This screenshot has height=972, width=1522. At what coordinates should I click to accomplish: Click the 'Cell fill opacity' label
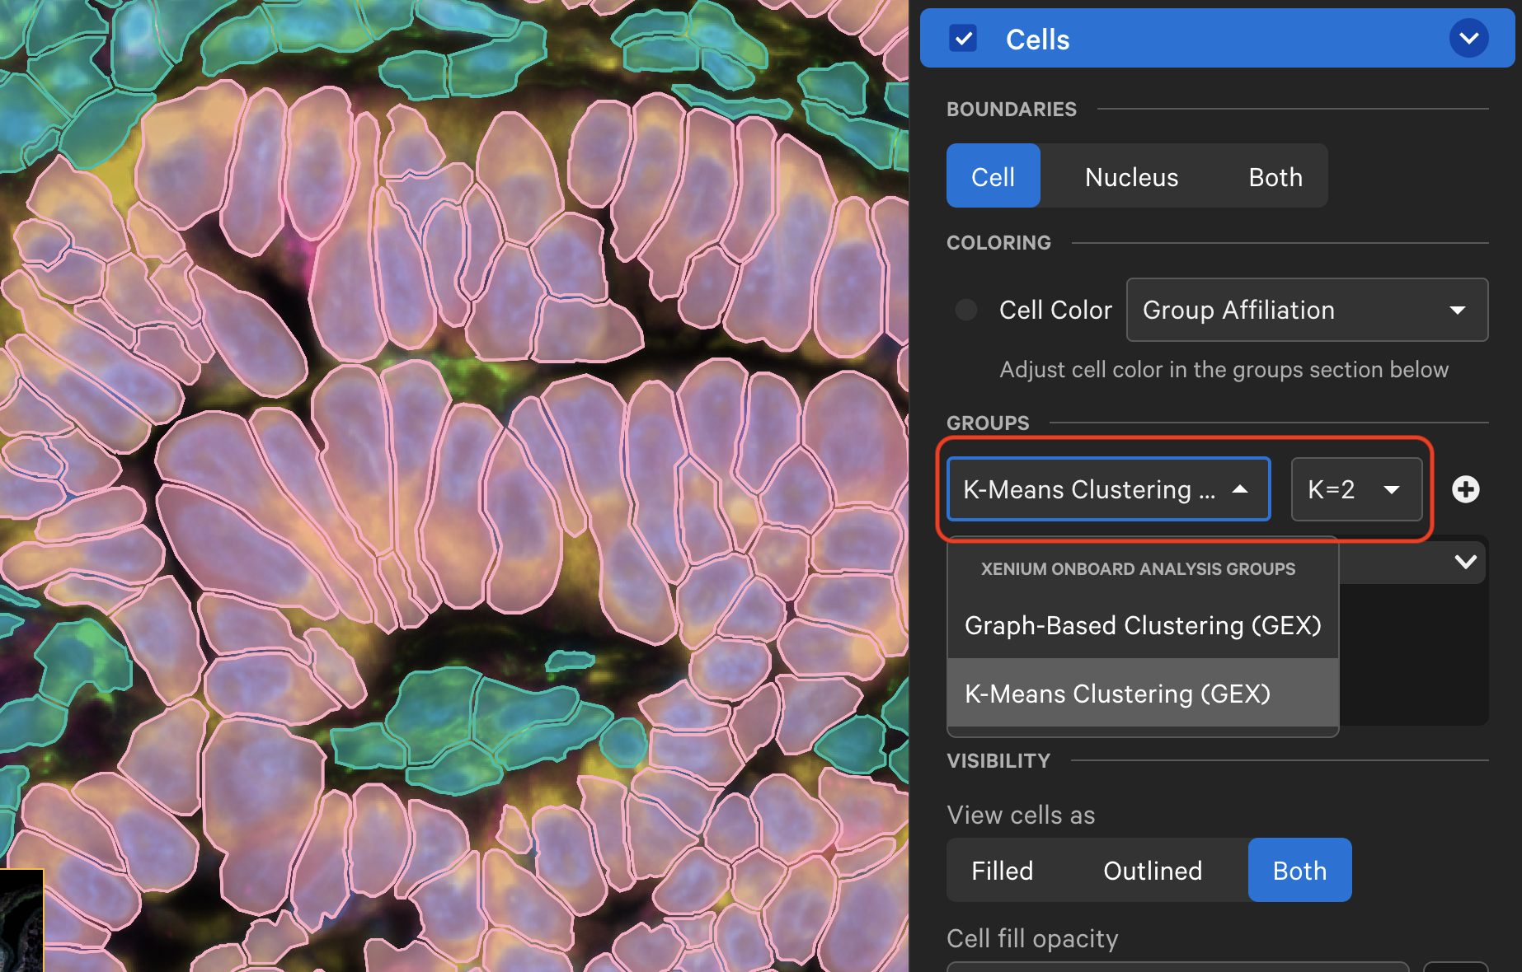point(1032,938)
